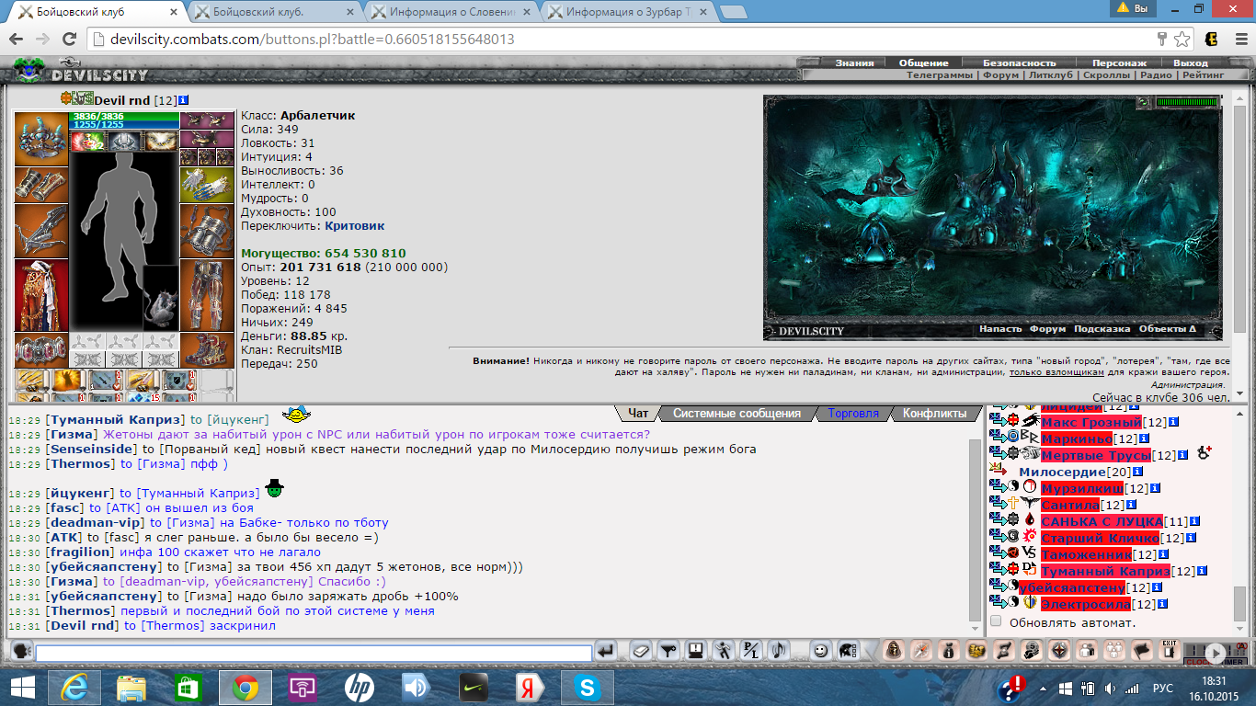Image resolution: width=1256 pixels, height=706 pixels.
Task: Click player name Макс Грозный in list
Action: tap(1090, 422)
